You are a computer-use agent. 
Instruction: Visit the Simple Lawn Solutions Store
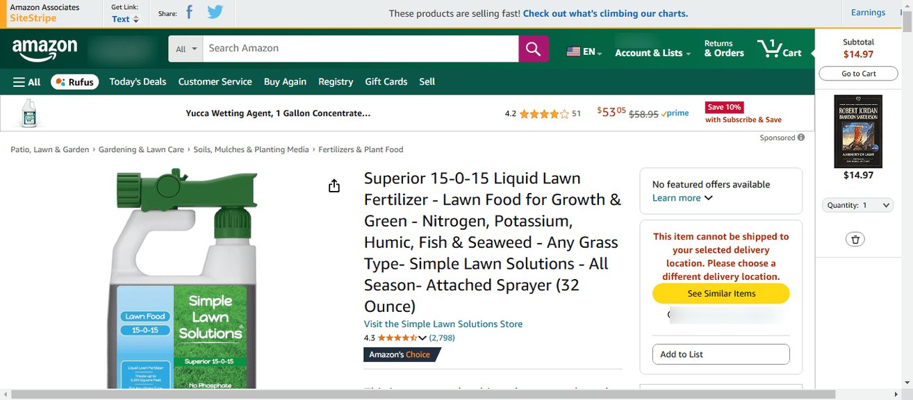pyautogui.click(x=443, y=324)
